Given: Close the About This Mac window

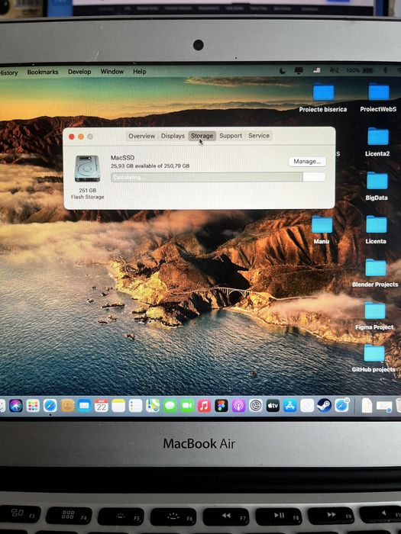Looking at the screenshot, I should (x=72, y=137).
